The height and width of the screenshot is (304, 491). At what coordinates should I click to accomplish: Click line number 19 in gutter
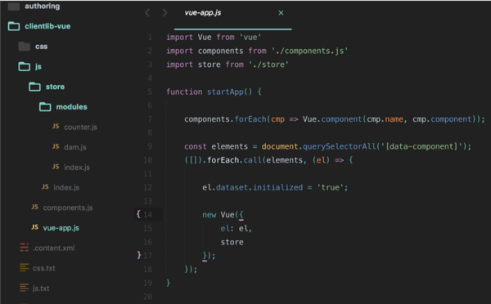tap(147, 283)
